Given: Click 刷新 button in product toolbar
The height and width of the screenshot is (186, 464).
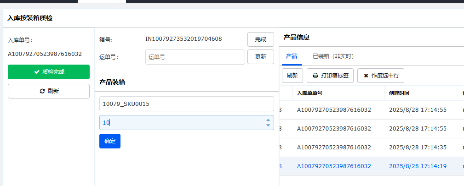Looking at the screenshot, I should click(292, 76).
